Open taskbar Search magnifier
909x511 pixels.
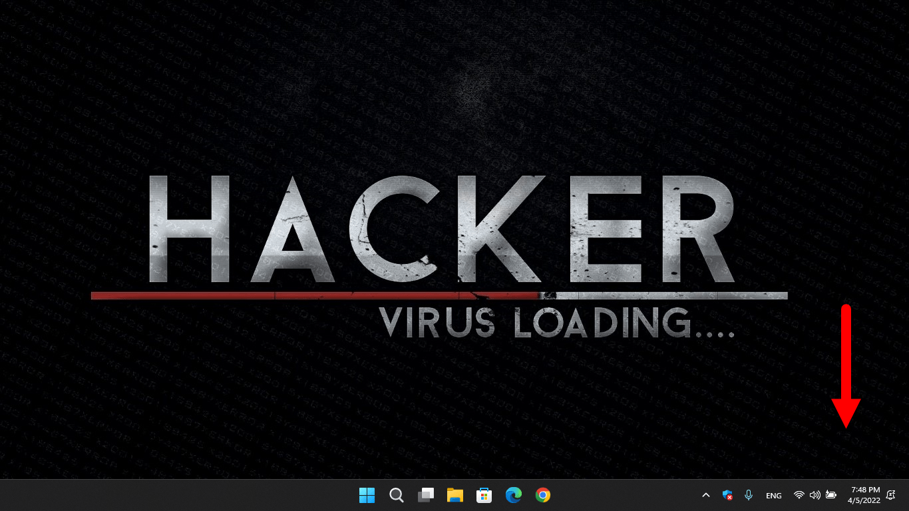pyautogui.click(x=397, y=495)
